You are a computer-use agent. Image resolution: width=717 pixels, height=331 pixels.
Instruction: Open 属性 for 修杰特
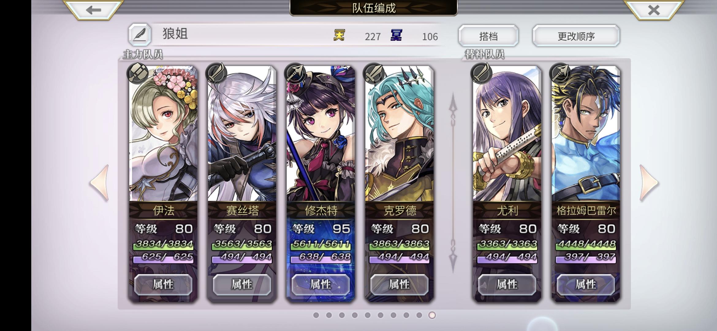coord(321,284)
